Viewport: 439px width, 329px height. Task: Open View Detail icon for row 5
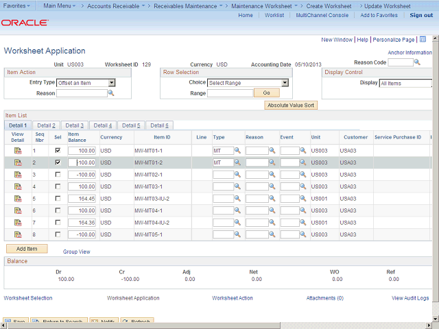18,199
